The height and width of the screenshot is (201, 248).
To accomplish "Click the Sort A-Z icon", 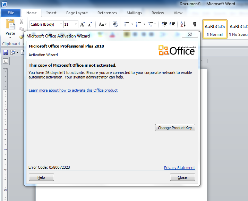I will click(183, 24).
